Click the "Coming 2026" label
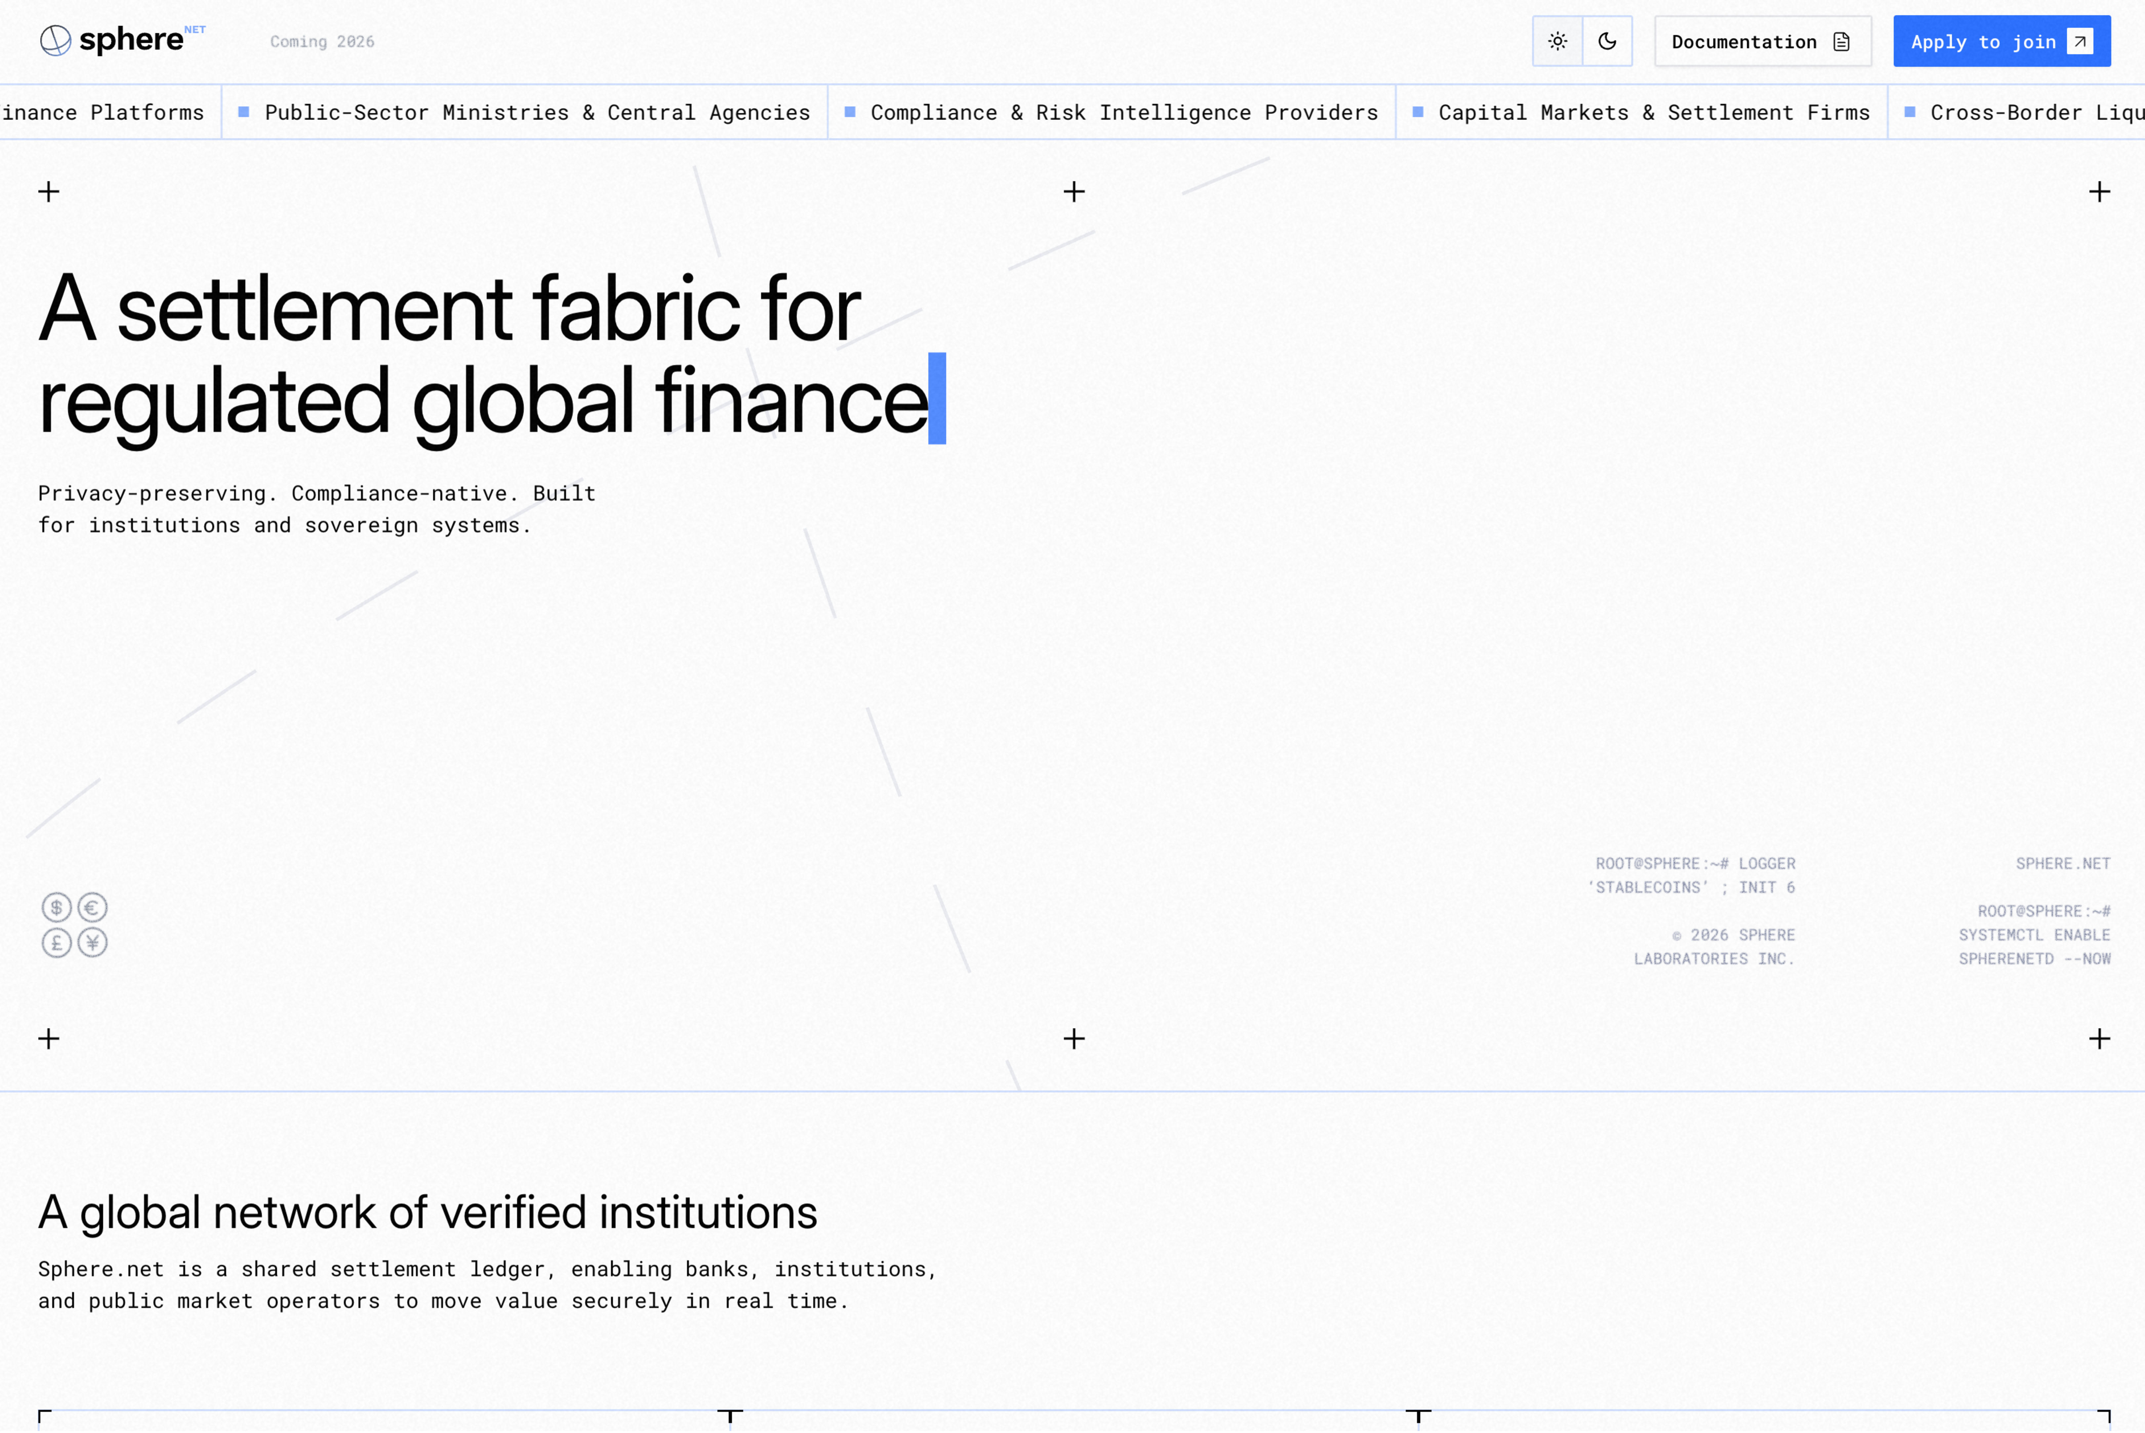The height and width of the screenshot is (1433, 2145). tap(322, 42)
